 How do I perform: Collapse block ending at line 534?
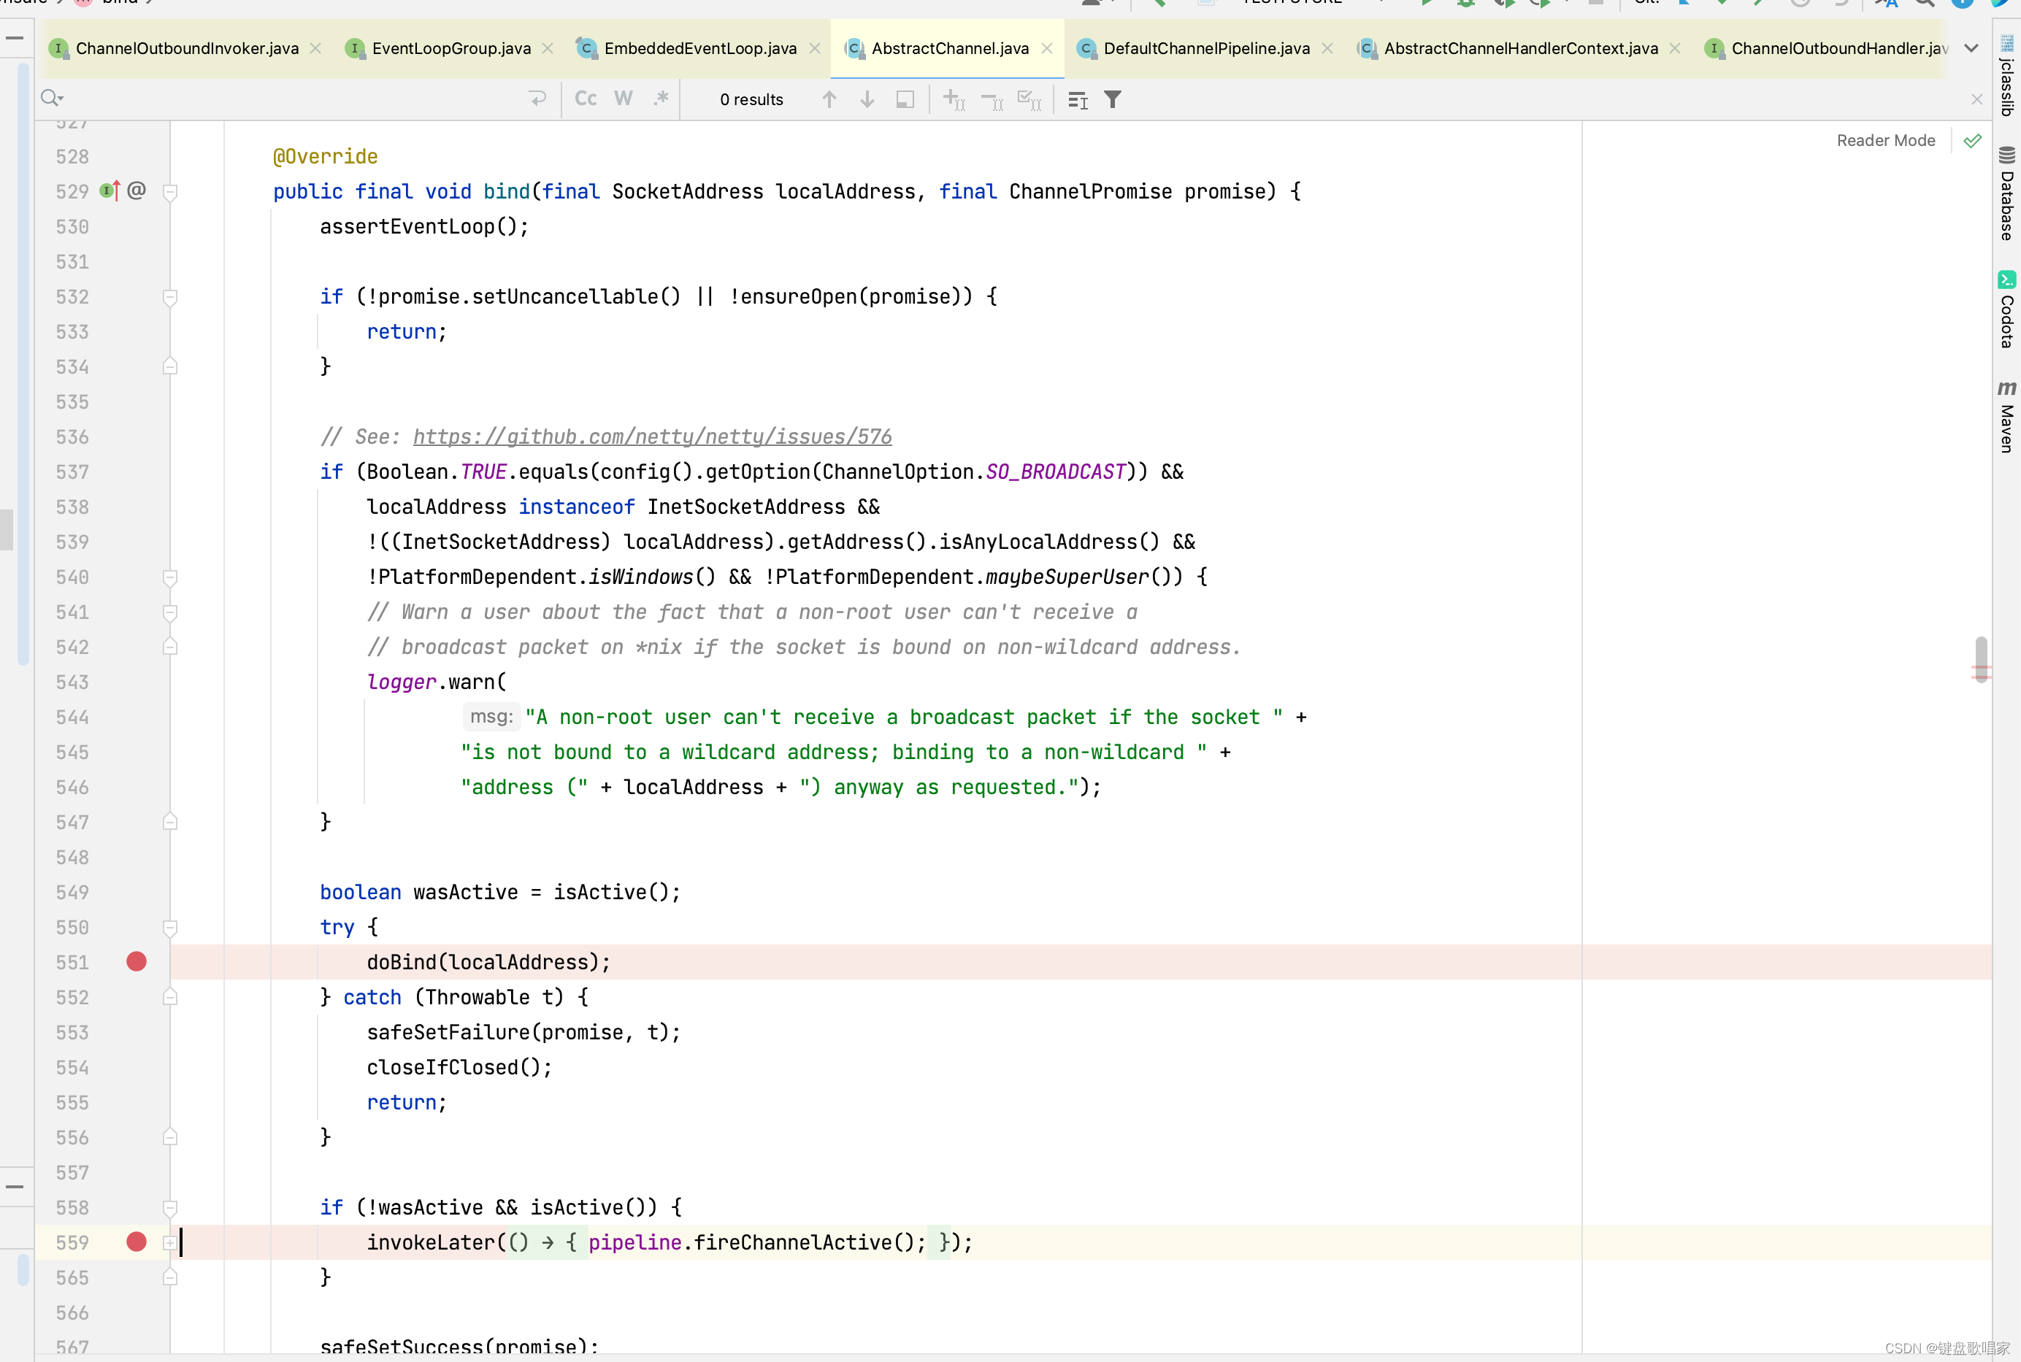(x=170, y=366)
